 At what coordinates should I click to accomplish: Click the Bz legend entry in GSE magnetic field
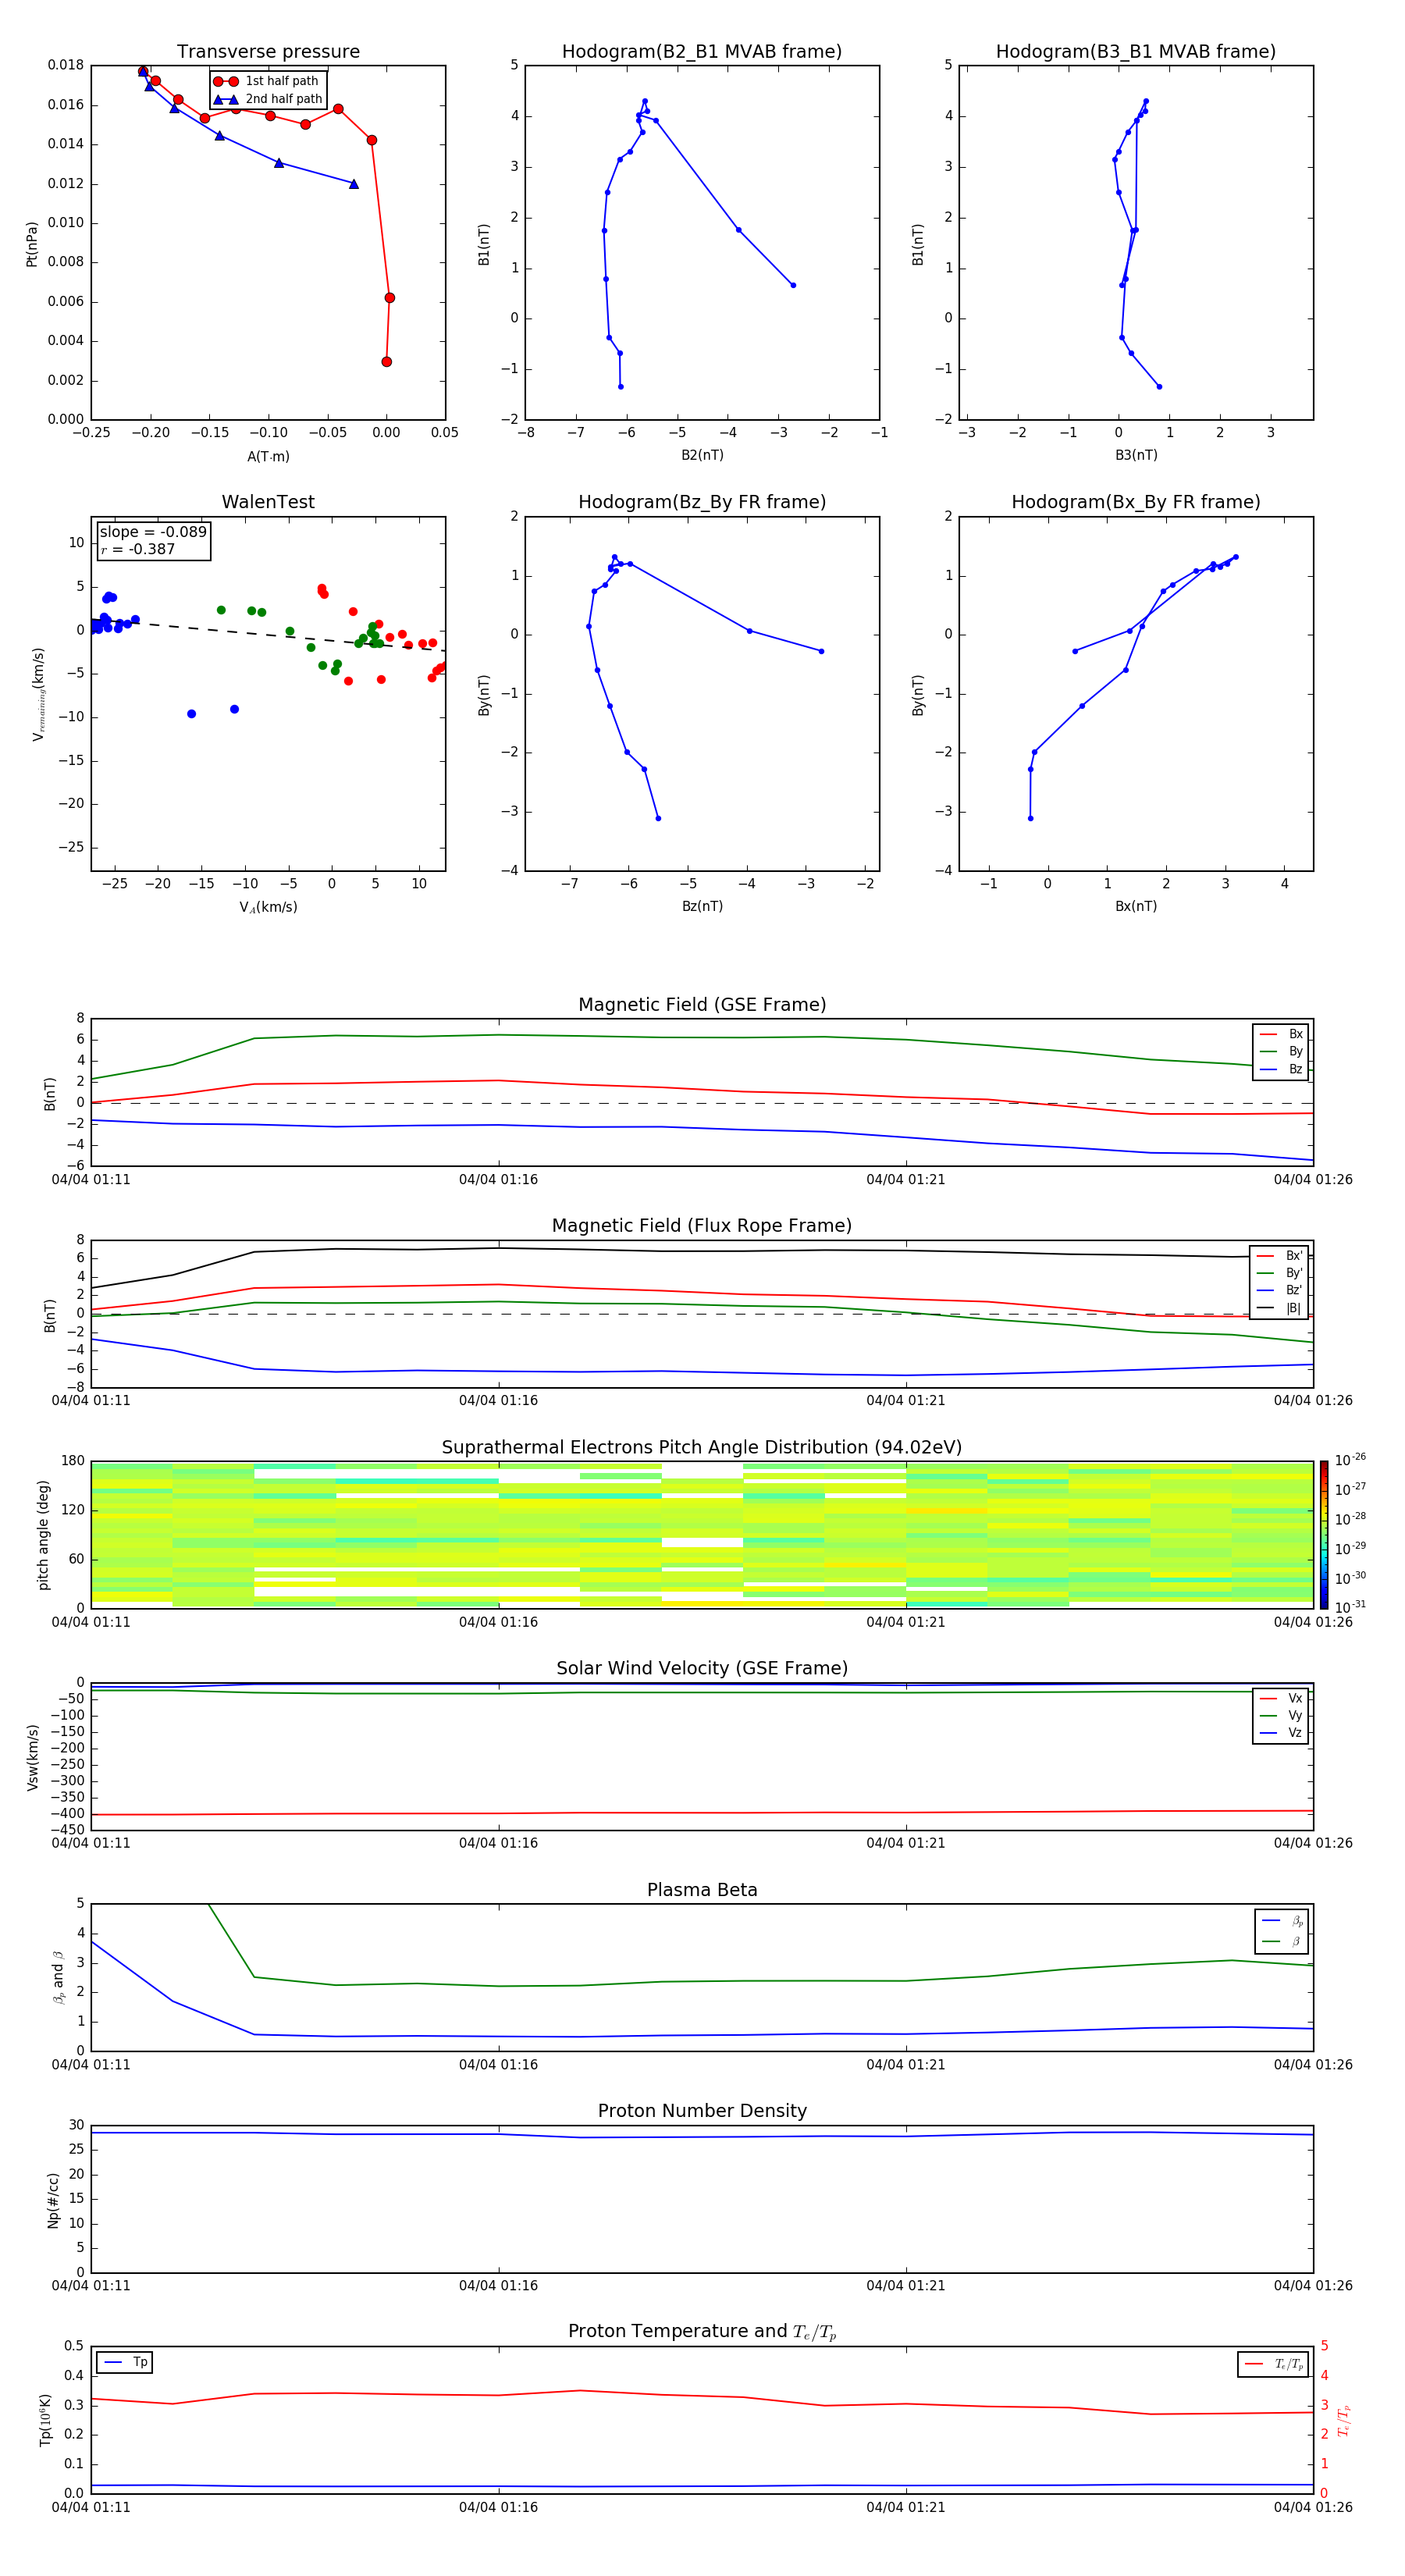(x=1281, y=1069)
